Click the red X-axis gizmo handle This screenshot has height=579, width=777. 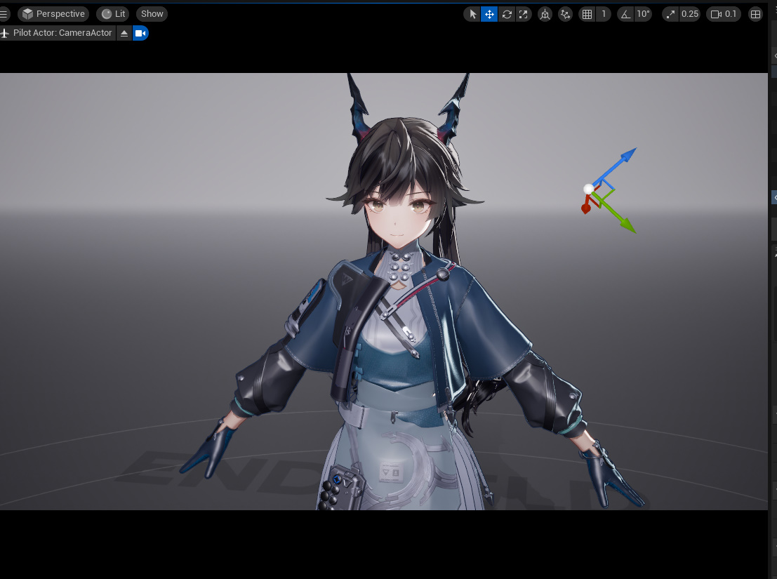tap(586, 206)
